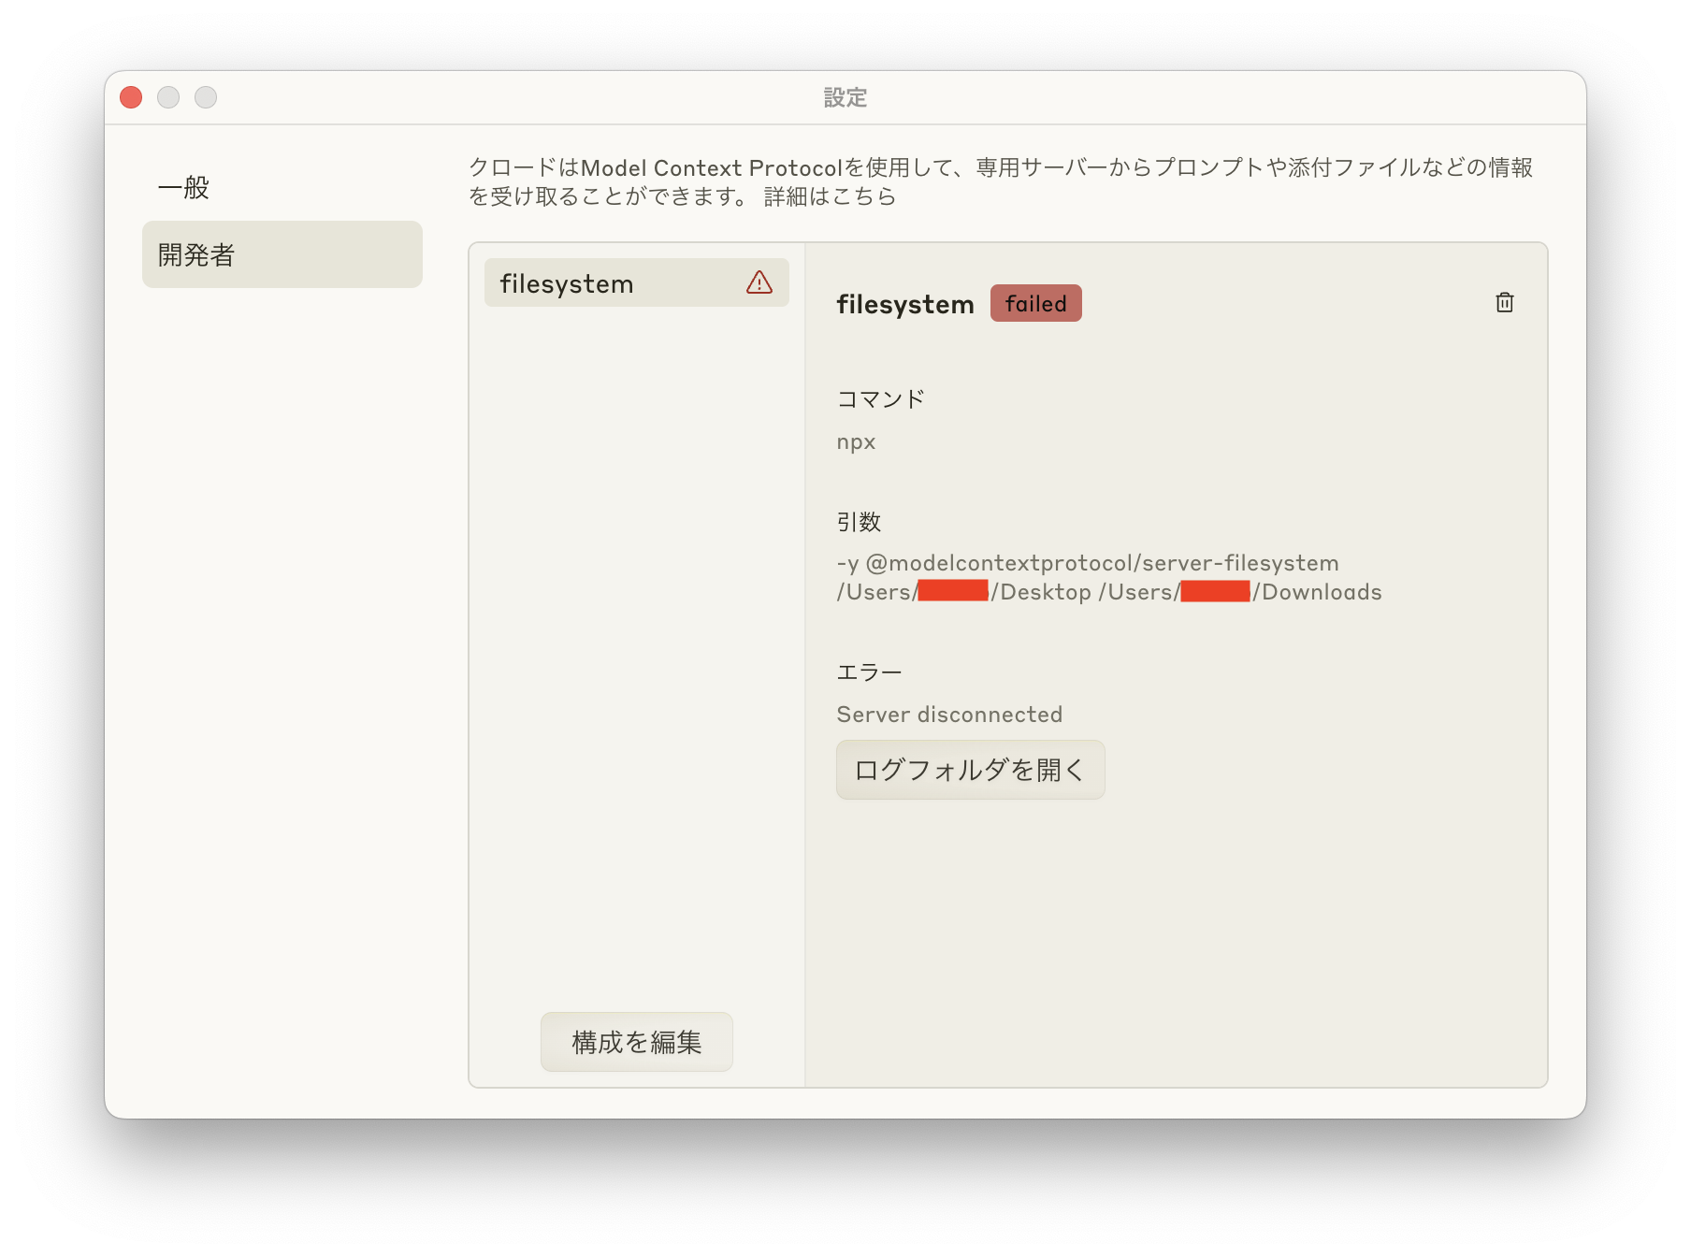Click the Server disconnected error text
The width and height of the screenshot is (1691, 1257).
pos(949,715)
